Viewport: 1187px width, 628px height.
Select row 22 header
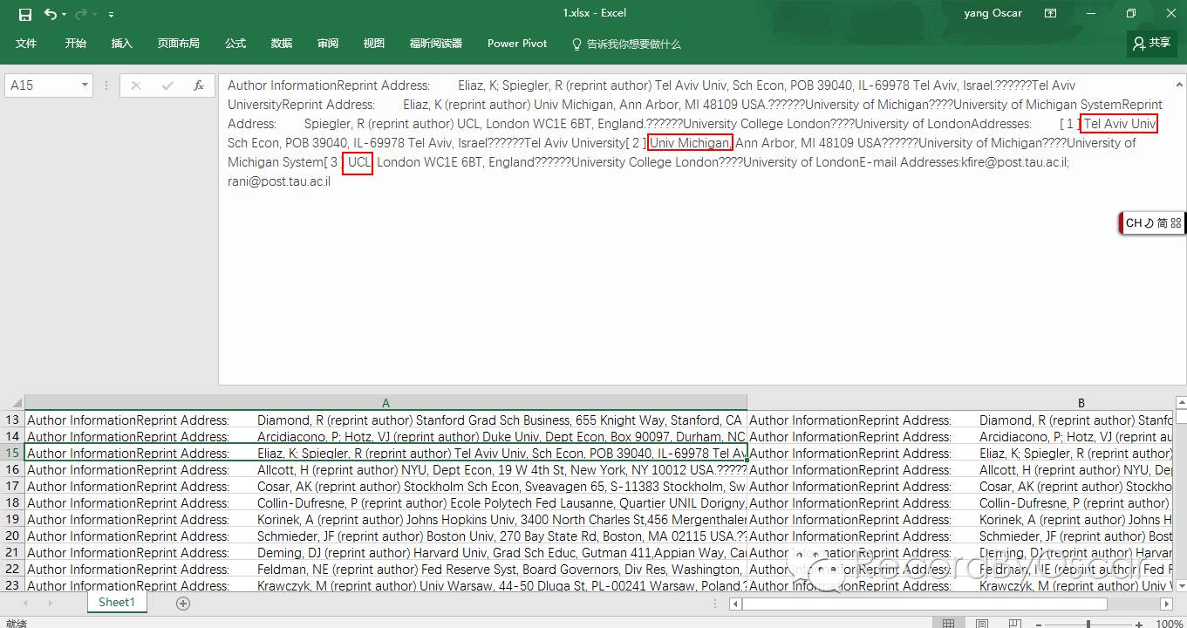[x=12, y=570]
